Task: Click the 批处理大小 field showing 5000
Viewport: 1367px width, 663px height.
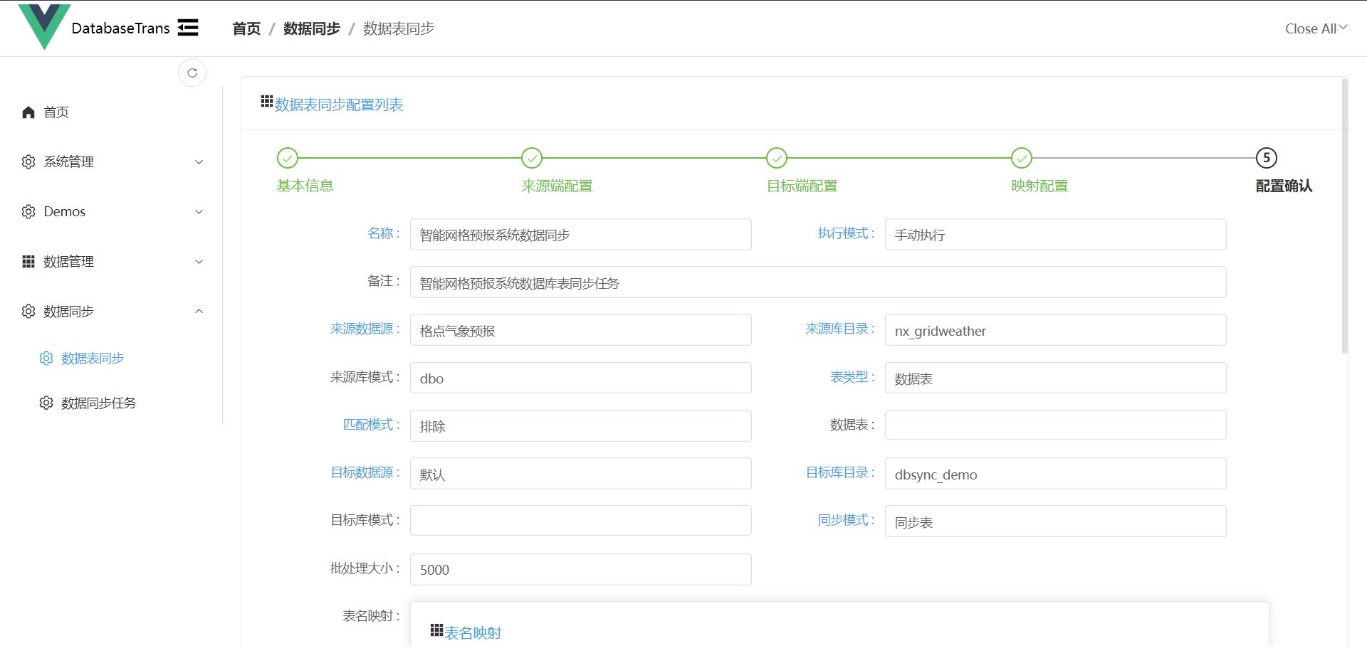Action: pos(581,569)
